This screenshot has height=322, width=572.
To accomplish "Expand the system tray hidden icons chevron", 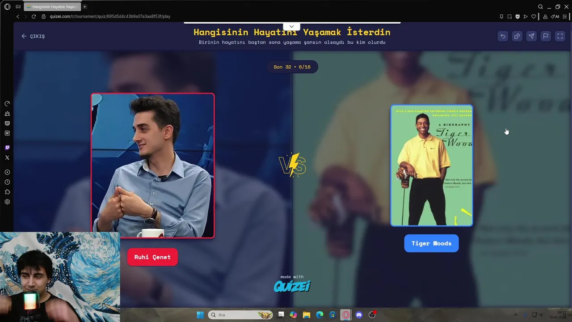I will 515,315.
